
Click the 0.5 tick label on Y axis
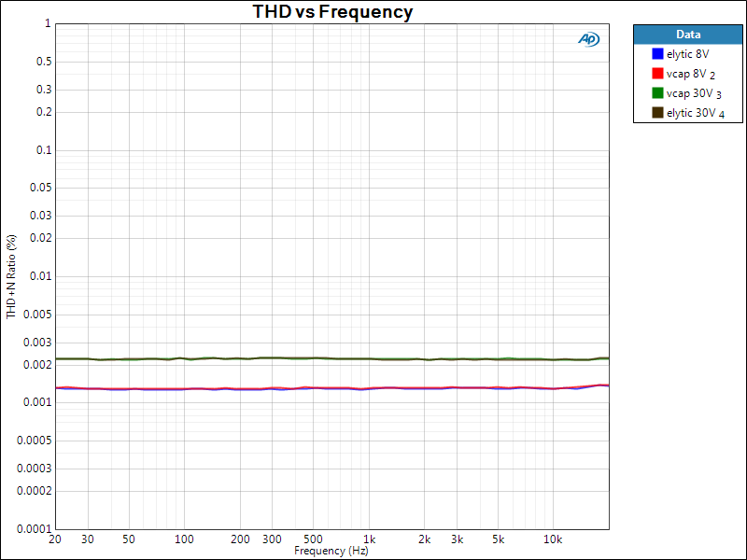click(x=44, y=62)
